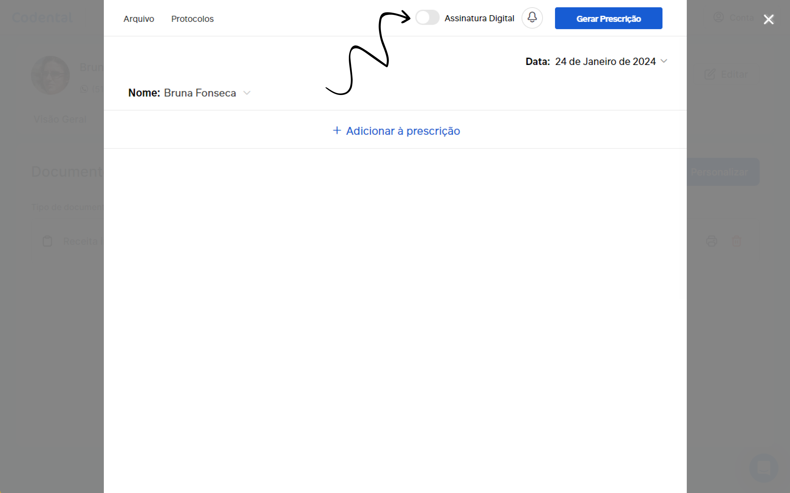
Task: Click the dimmed printer icon
Action: pyautogui.click(x=711, y=241)
